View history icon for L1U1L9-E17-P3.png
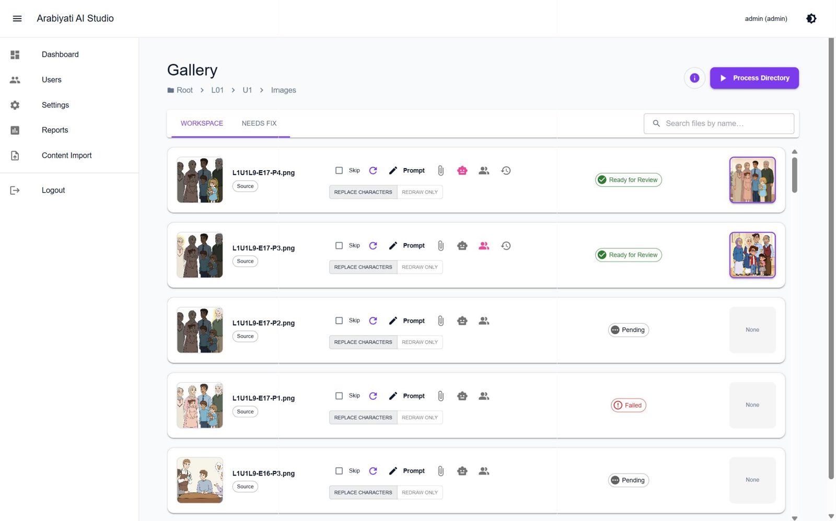 (x=506, y=246)
